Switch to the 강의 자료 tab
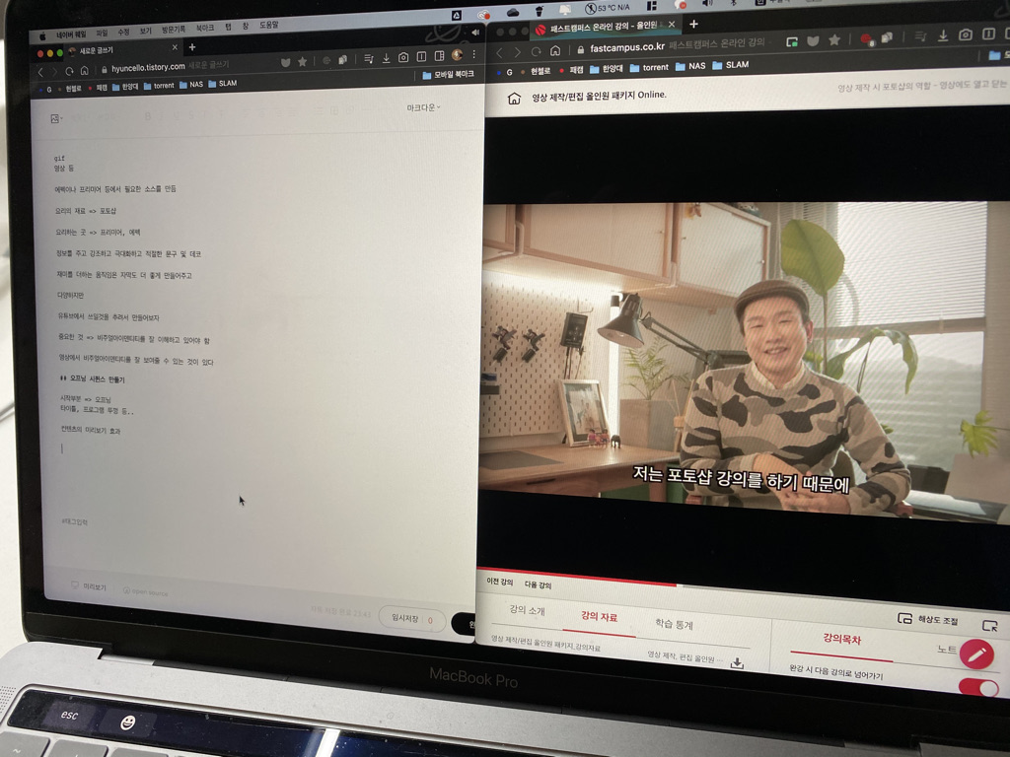This screenshot has height=757, width=1010. 600,617
